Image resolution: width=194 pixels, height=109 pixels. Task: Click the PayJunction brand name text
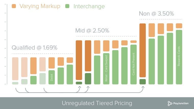click(x=181, y=103)
